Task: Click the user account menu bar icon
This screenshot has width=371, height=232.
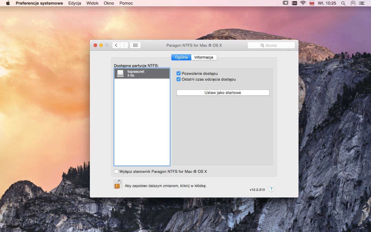Action: [353, 3]
